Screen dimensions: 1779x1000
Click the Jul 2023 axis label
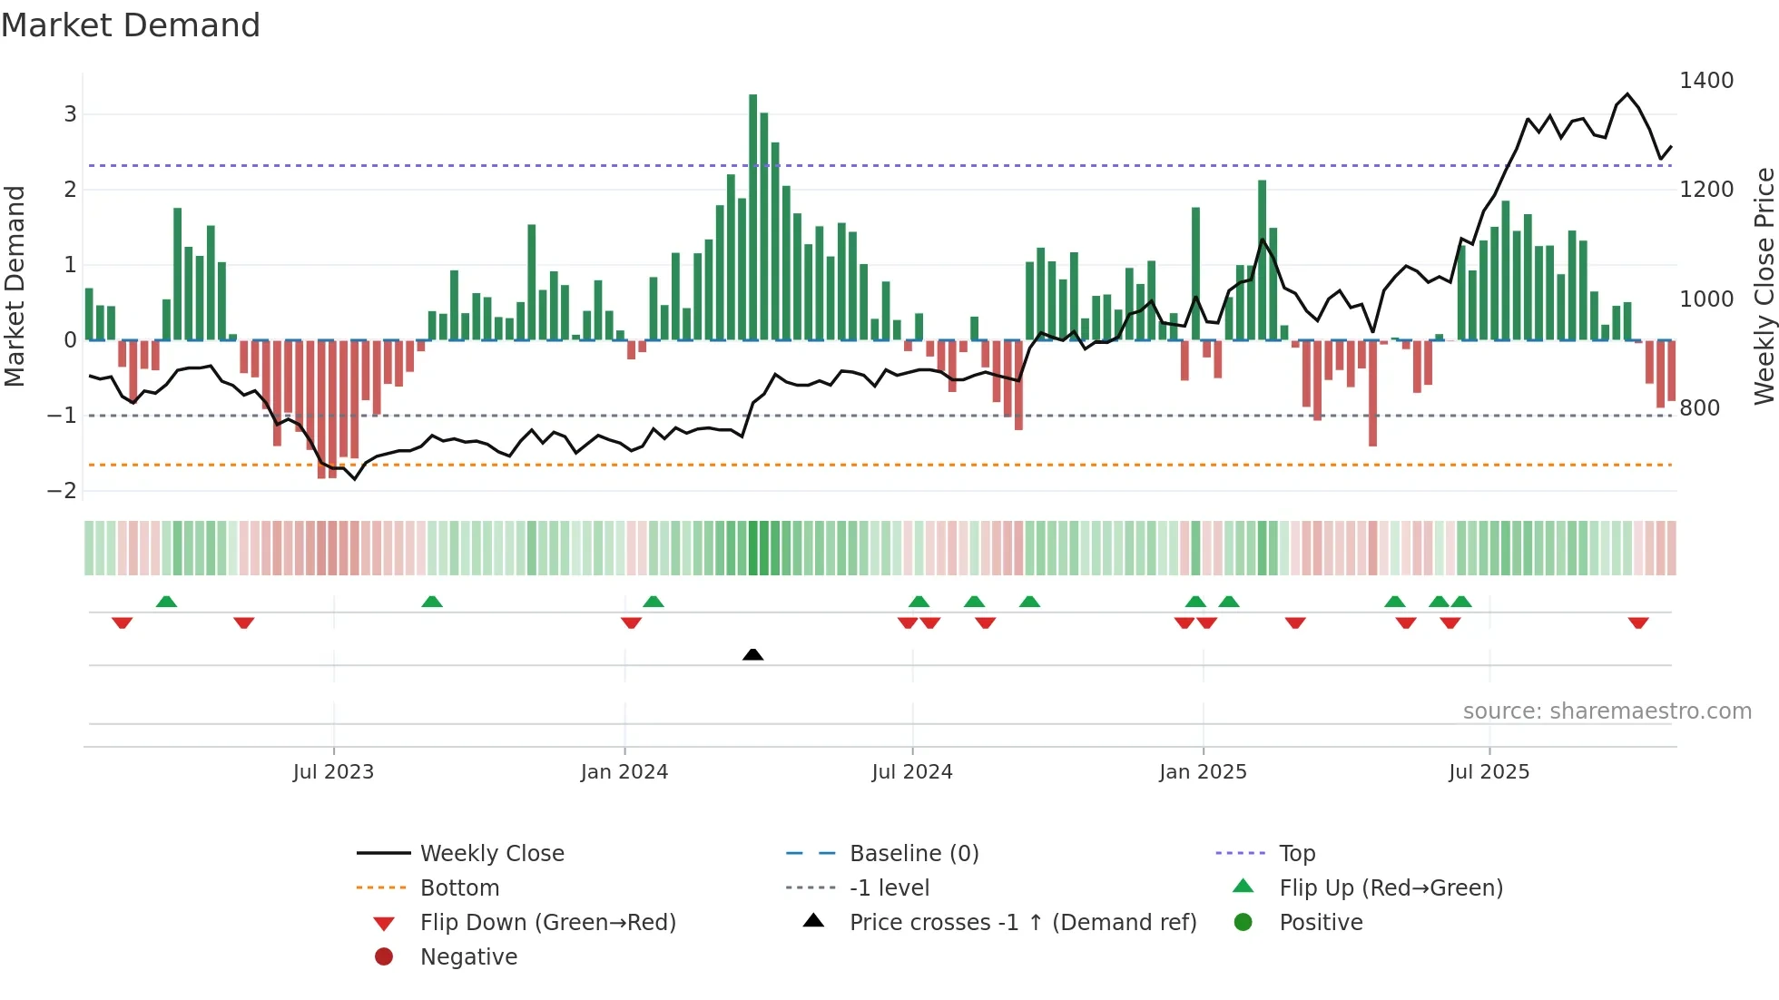coord(333,772)
